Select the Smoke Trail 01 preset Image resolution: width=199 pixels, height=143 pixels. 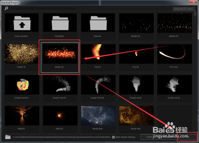[x=60, y=88]
